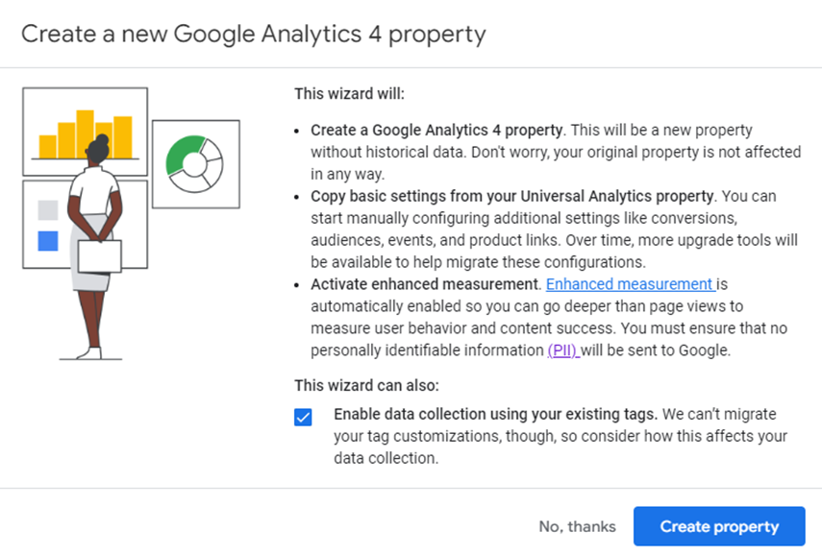
Task: Click the Create property button
Action: tap(719, 526)
